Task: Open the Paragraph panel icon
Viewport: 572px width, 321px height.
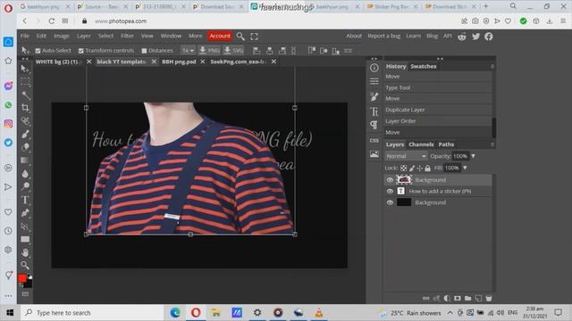Action: tap(374, 125)
